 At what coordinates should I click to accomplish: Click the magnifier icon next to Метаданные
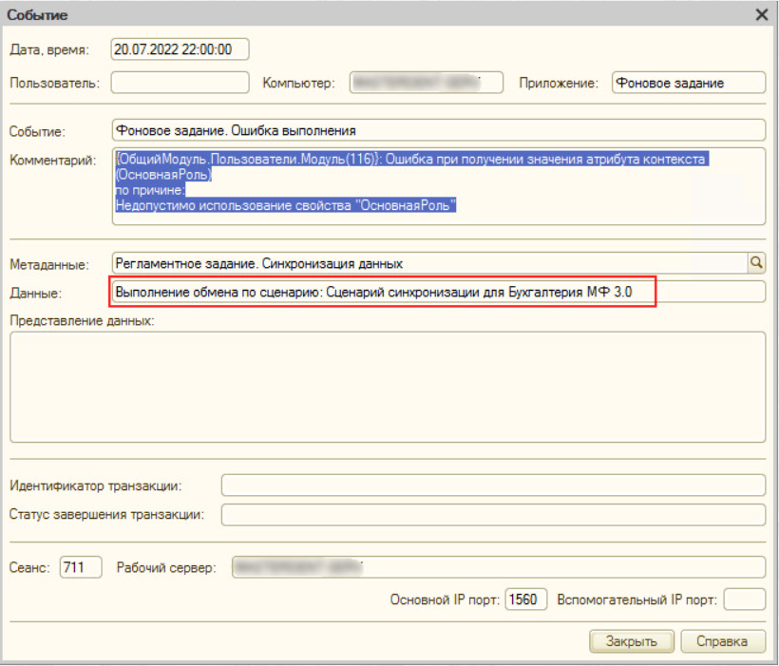[756, 262]
